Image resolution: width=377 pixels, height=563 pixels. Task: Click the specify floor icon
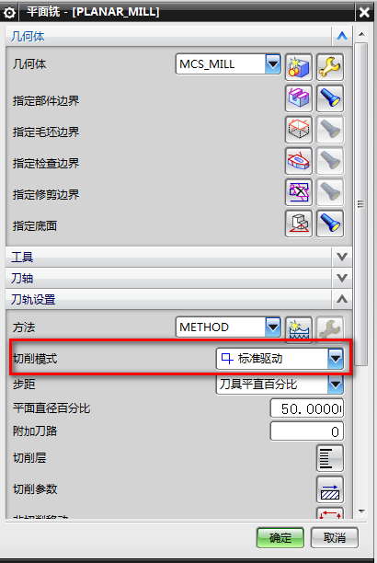[299, 224]
